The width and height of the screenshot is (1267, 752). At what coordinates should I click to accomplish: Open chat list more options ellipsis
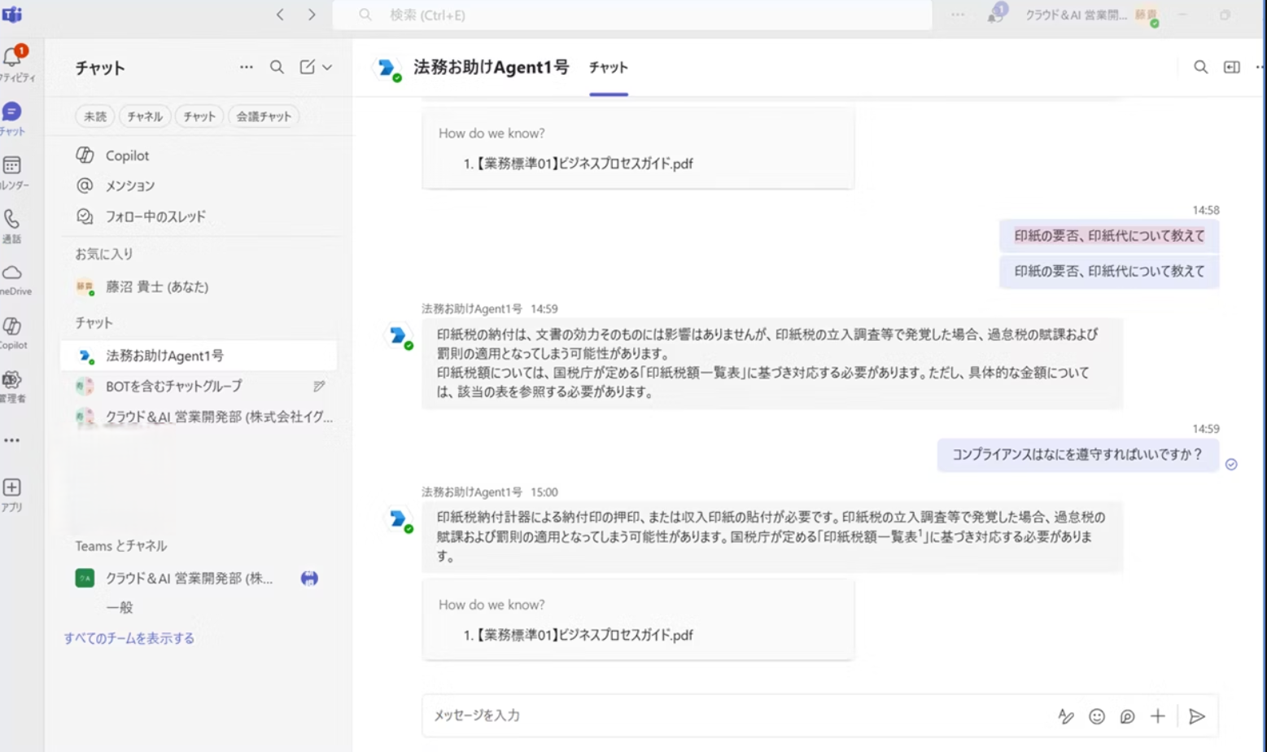[247, 68]
